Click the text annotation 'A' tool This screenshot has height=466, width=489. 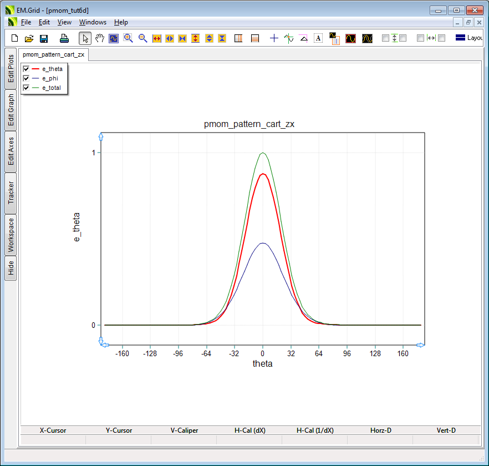pyautogui.click(x=318, y=38)
